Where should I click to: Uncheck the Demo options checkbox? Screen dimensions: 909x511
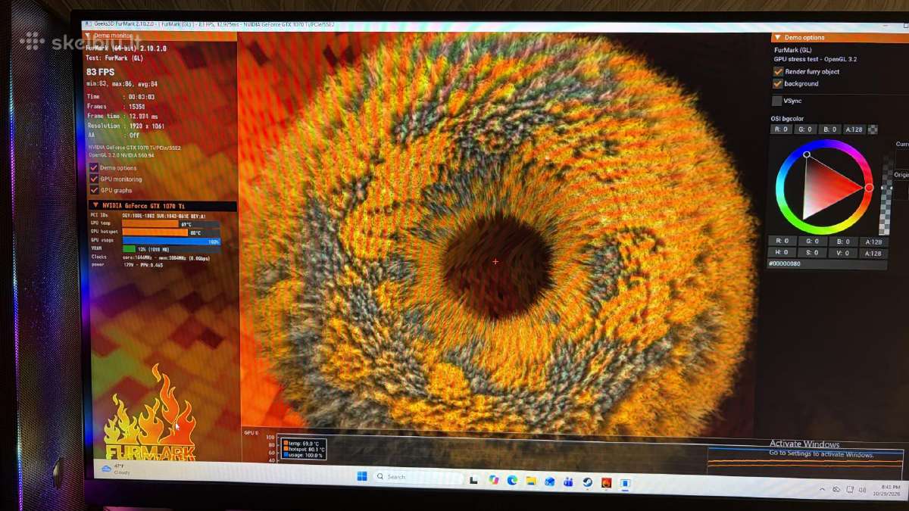95,167
